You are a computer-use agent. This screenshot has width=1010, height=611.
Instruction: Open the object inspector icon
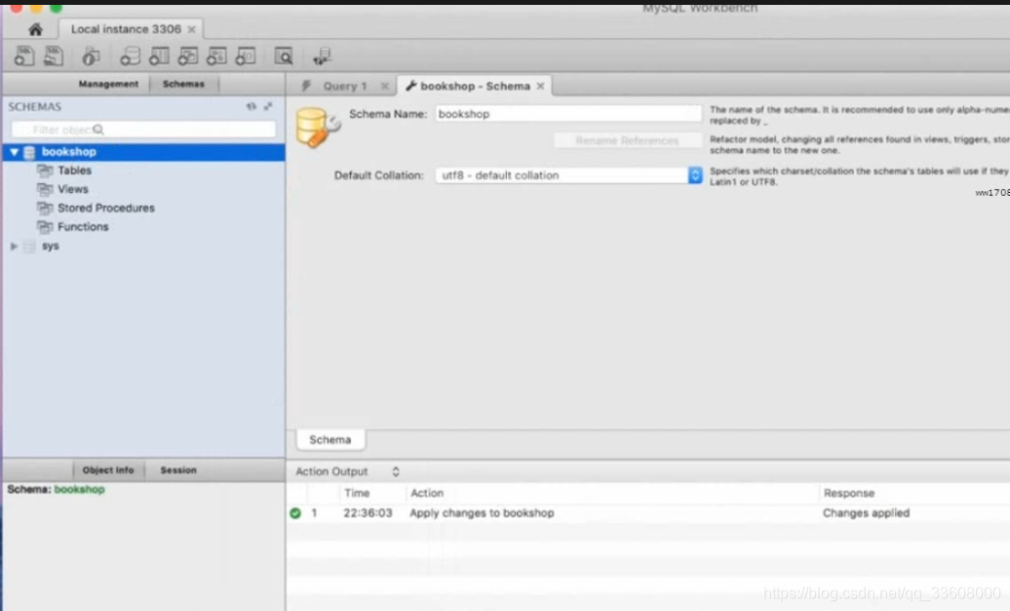[x=91, y=57]
